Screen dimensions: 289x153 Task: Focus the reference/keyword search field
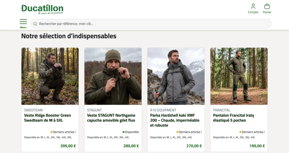[x=151, y=24]
